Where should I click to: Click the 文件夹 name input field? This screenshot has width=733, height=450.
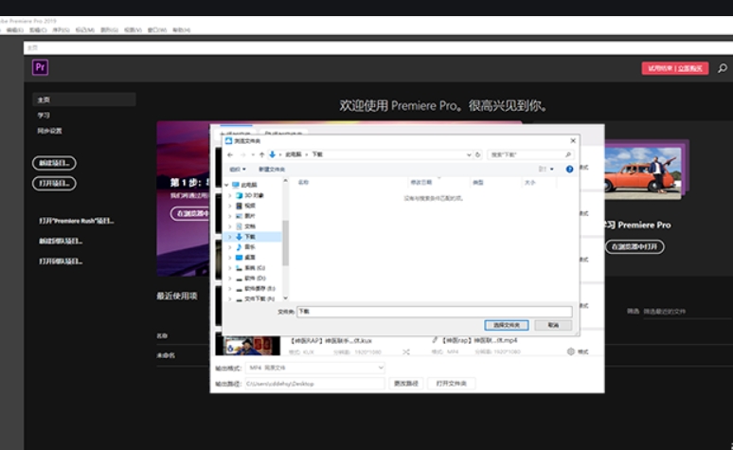(x=435, y=312)
